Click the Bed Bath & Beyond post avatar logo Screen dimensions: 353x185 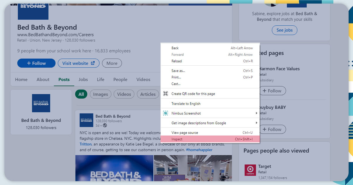click(x=86, y=120)
